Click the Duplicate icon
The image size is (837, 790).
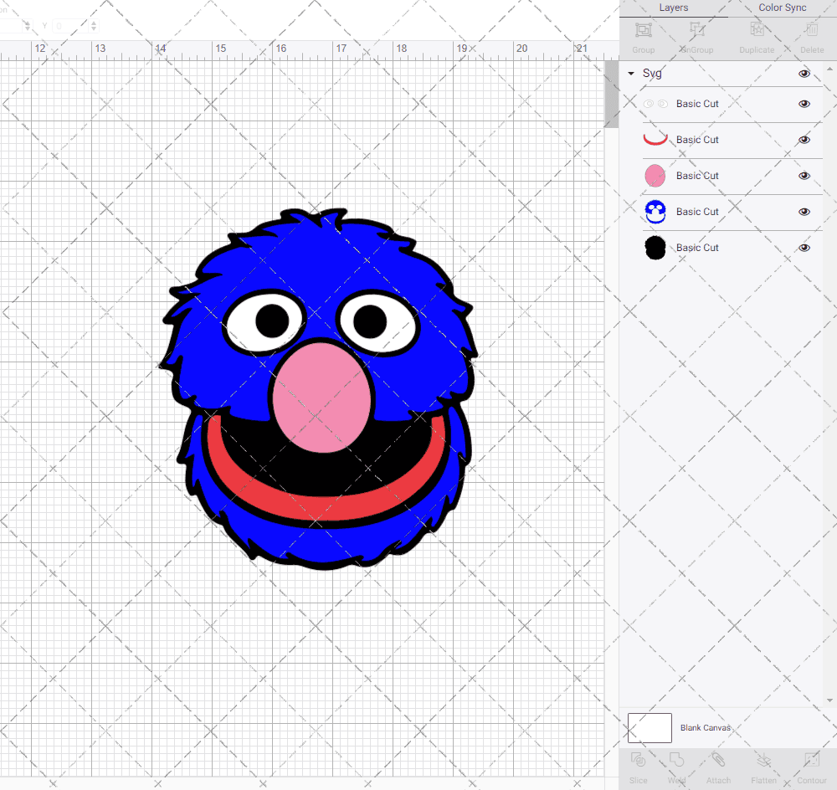click(757, 30)
